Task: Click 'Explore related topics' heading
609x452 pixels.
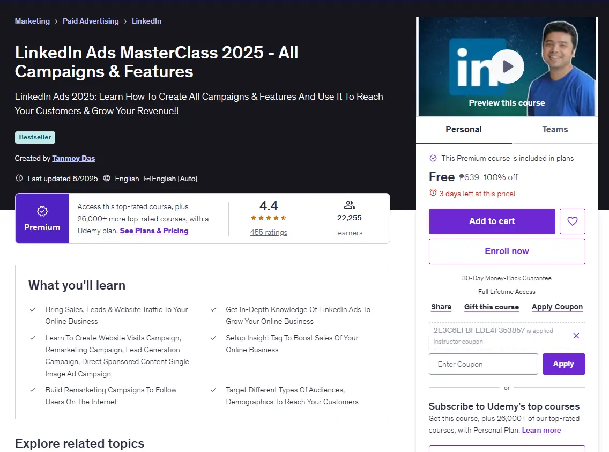Action: tap(80, 443)
